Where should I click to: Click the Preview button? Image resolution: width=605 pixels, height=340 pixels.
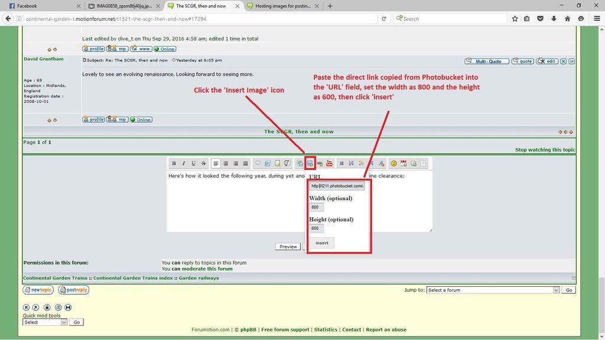(x=288, y=246)
